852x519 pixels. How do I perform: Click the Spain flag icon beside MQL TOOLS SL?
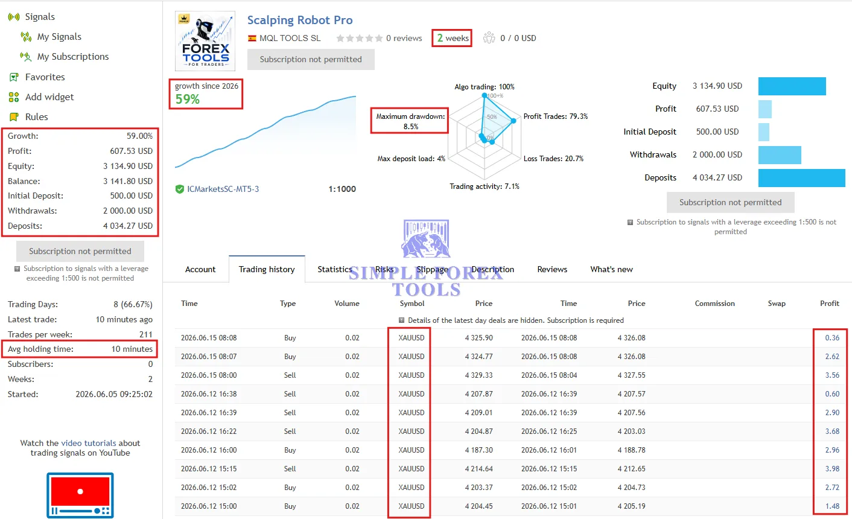click(x=252, y=38)
